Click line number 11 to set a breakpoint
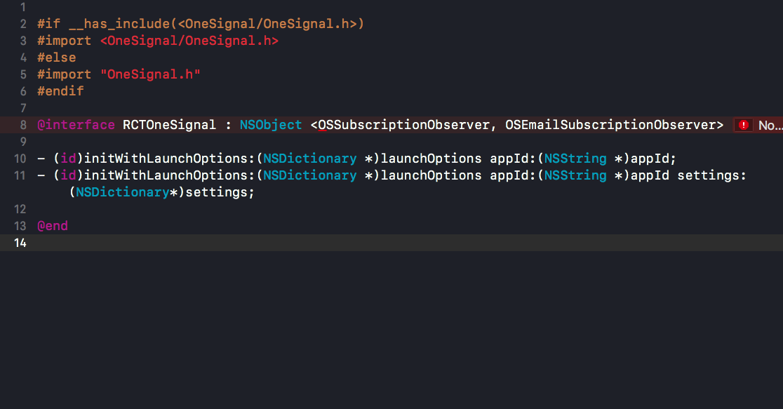Viewport: 783px width, 409px height. (19, 175)
